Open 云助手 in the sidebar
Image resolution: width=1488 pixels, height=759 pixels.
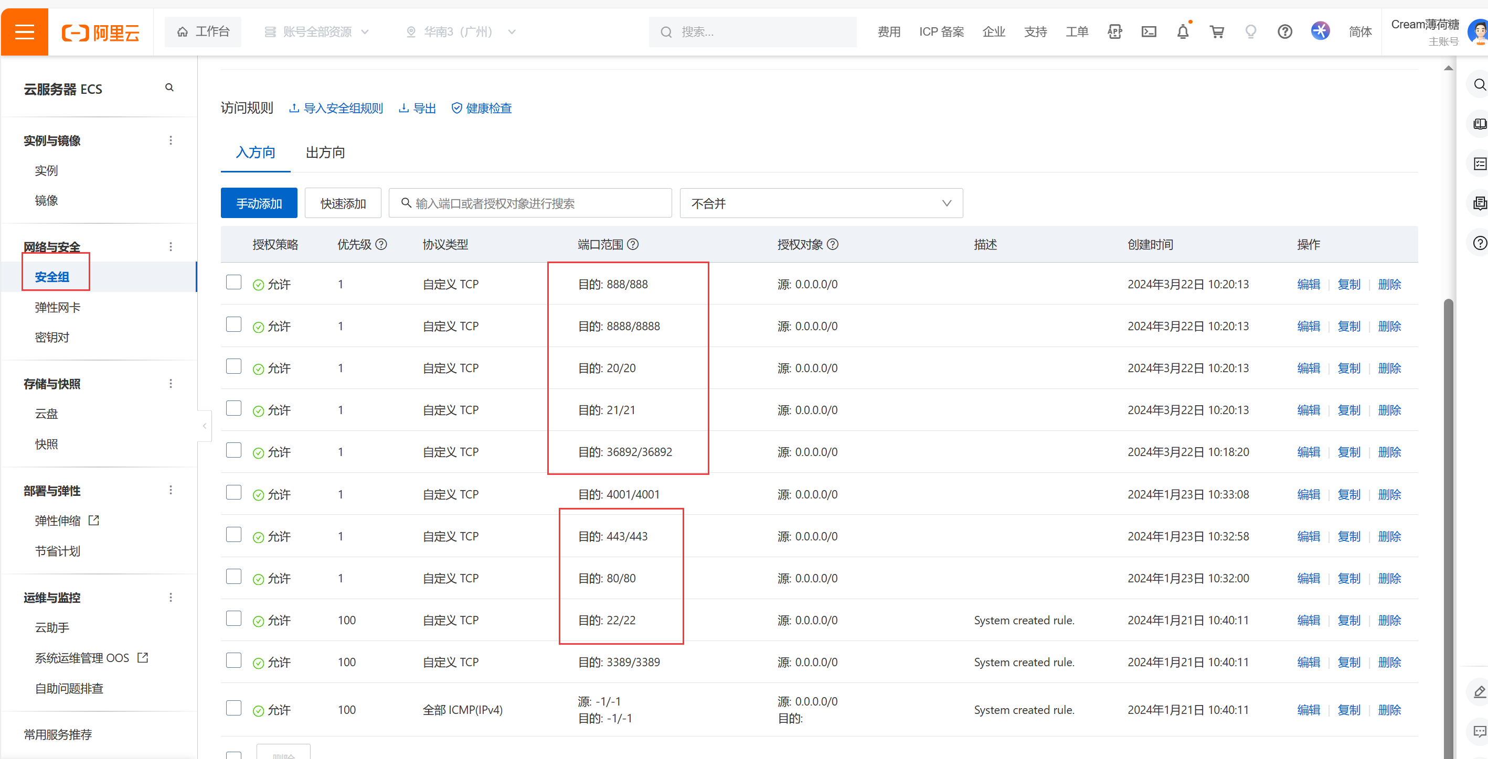point(52,628)
